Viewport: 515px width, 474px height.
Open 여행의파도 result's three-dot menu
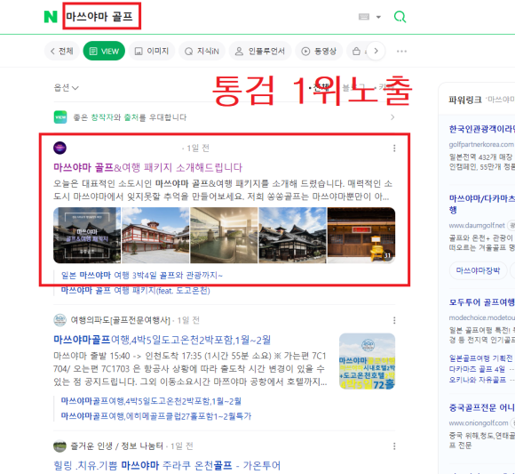(x=394, y=320)
